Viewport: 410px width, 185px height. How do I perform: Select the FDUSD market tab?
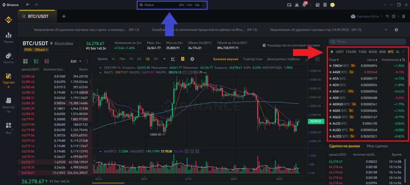(x=351, y=52)
